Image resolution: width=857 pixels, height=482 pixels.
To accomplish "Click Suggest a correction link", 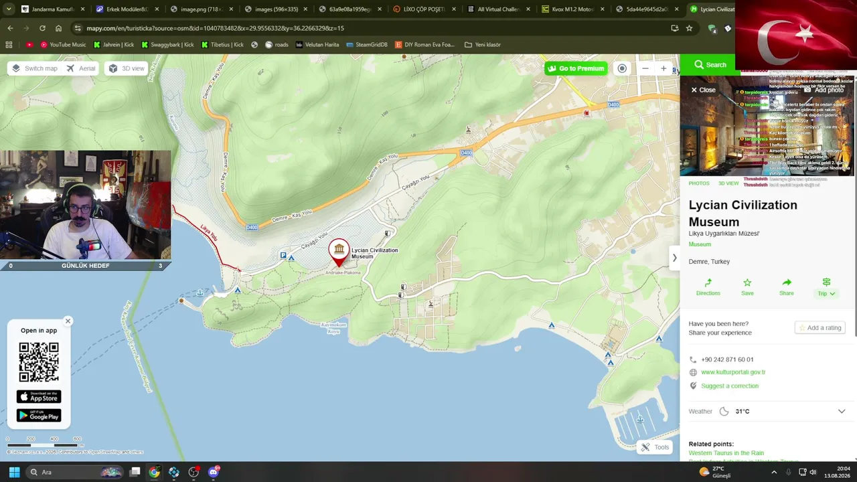I will 730,386.
